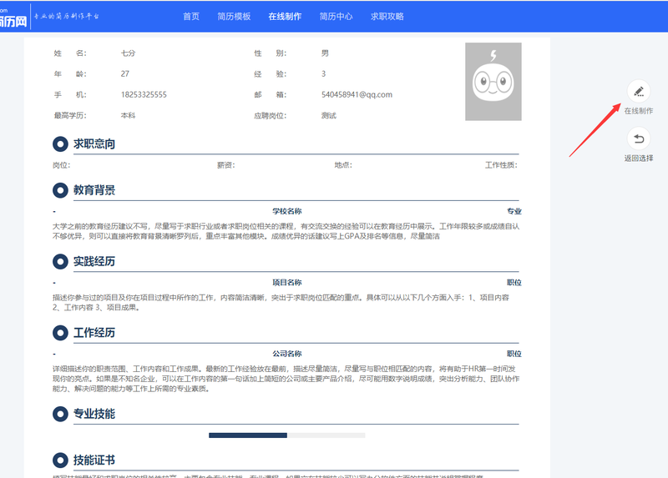Viewport: 668px width, 478px height.
Task: Click the 实践经历 heading
Action: tap(94, 261)
